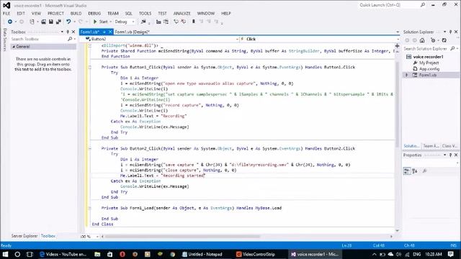Click the editor horizontal scrollbar thumb
This screenshot has height=259, width=461.
[182, 237]
